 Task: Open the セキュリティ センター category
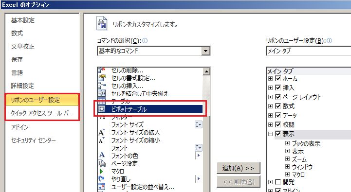(34, 140)
